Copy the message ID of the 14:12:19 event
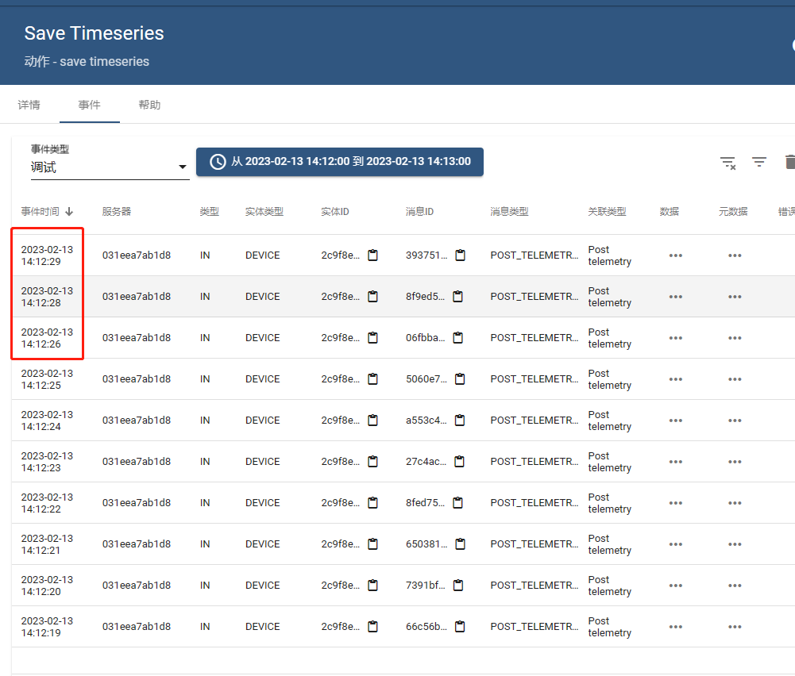 point(459,626)
